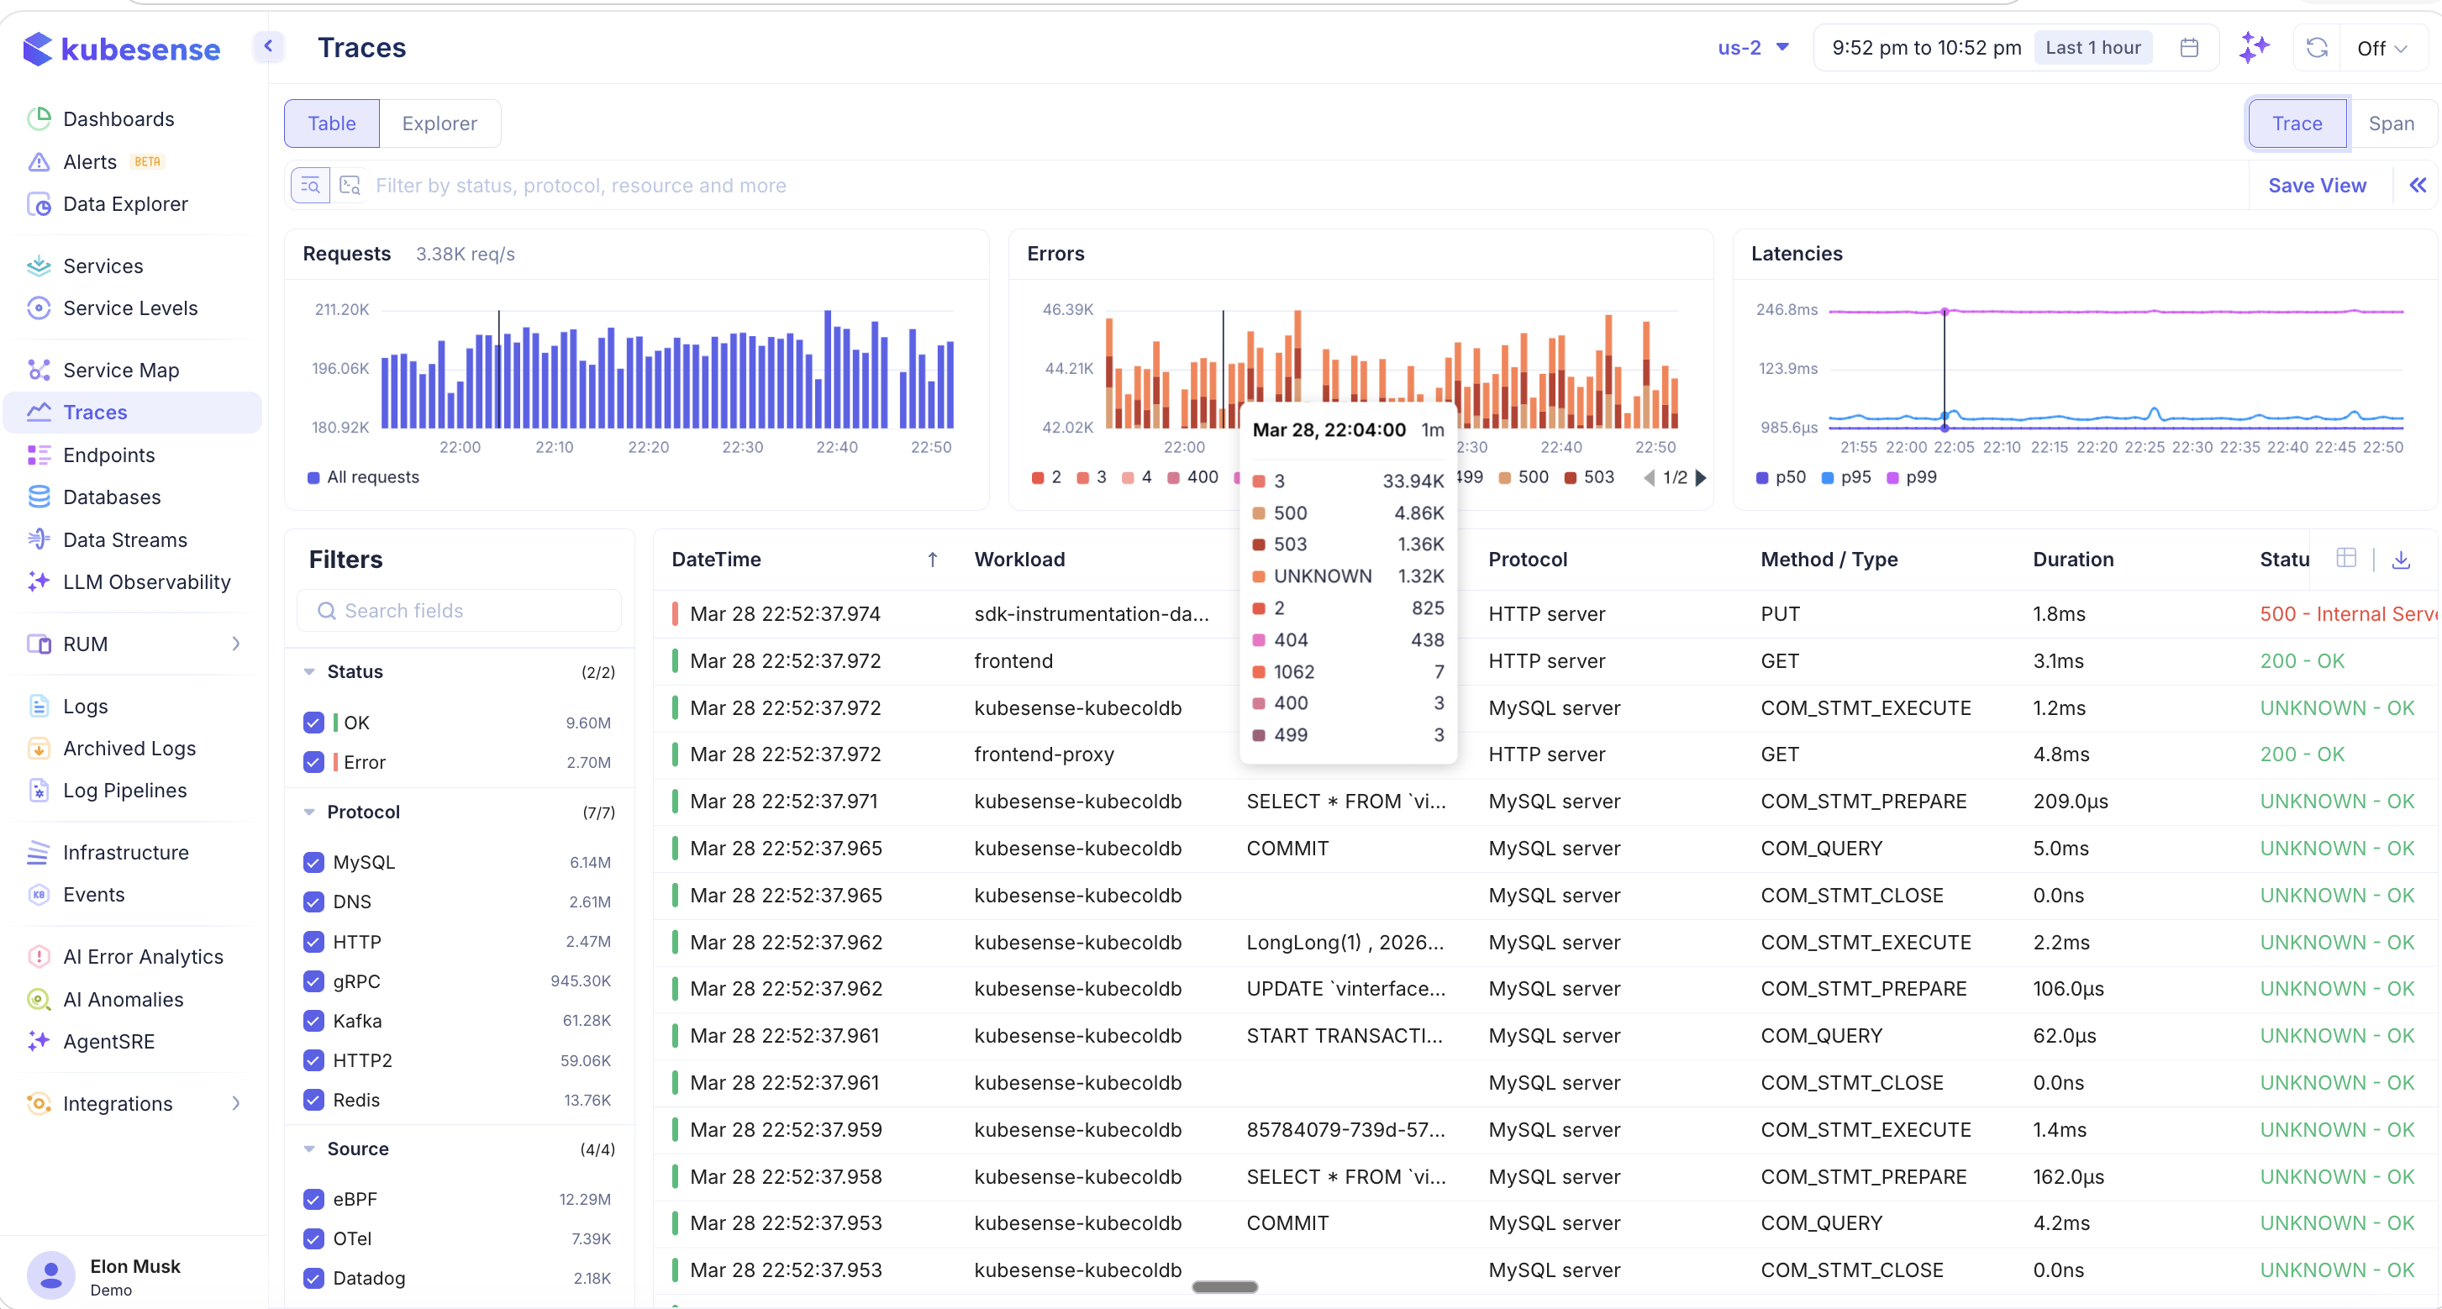Open the calendar date picker icon

[x=2189, y=47]
